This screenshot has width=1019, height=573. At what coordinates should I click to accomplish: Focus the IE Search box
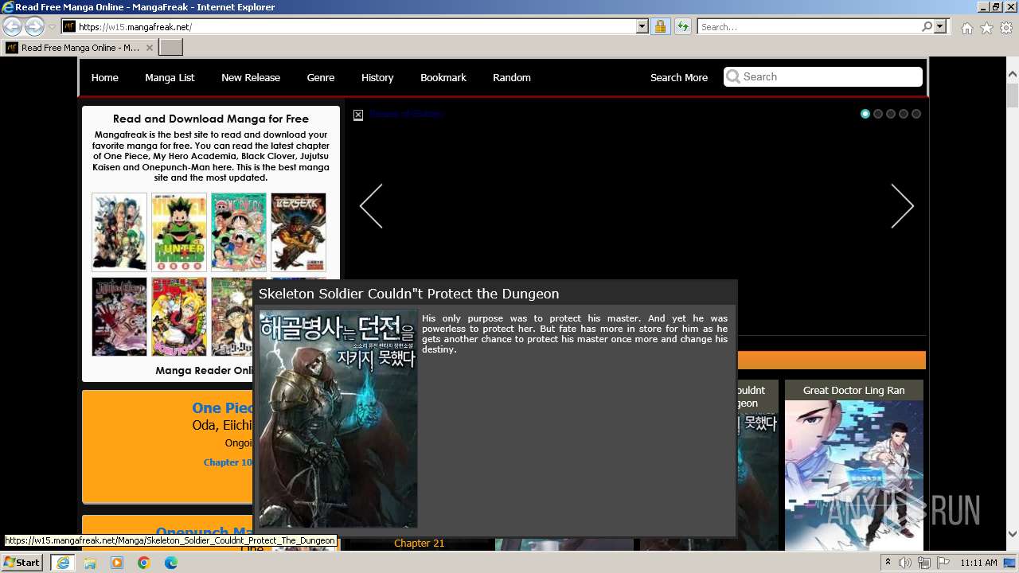(808, 26)
